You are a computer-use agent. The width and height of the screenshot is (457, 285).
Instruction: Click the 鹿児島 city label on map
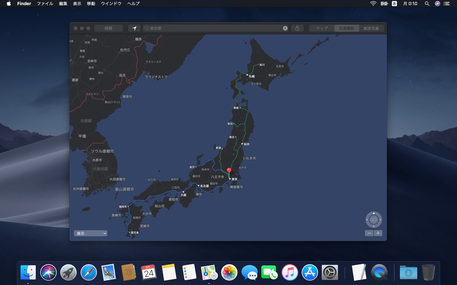click(135, 233)
